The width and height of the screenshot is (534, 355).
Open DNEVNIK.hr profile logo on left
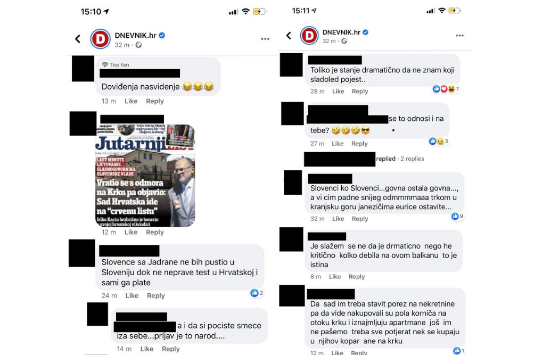point(100,39)
